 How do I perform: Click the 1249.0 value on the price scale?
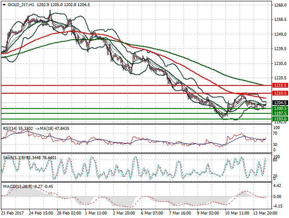click(x=279, y=35)
